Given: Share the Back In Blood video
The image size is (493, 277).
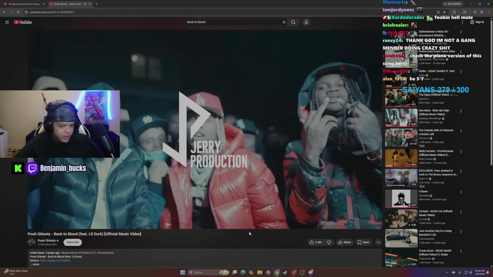Looking at the screenshot, I should 344,242.
